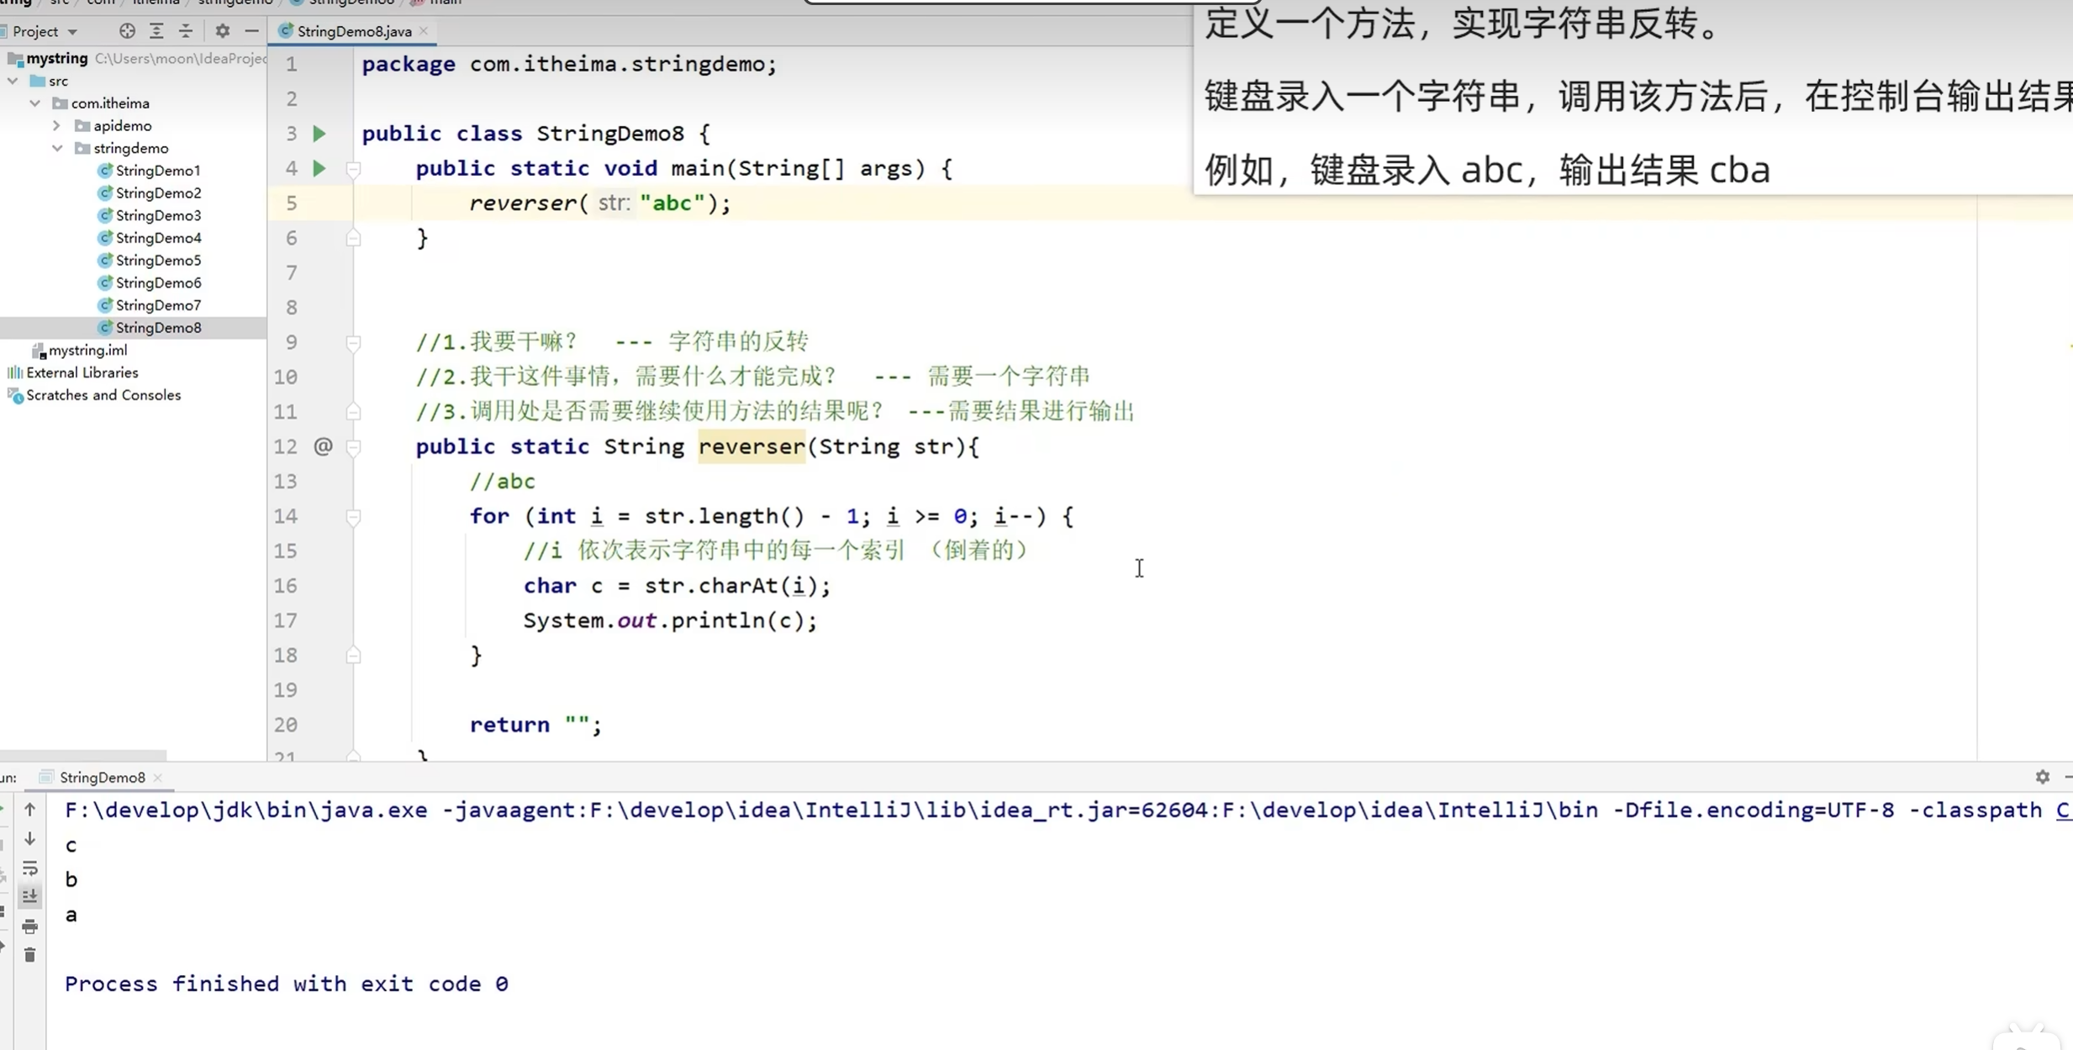Close the StringDemo8 Run tab
This screenshot has height=1050, width=2073.
pos(158,778)
